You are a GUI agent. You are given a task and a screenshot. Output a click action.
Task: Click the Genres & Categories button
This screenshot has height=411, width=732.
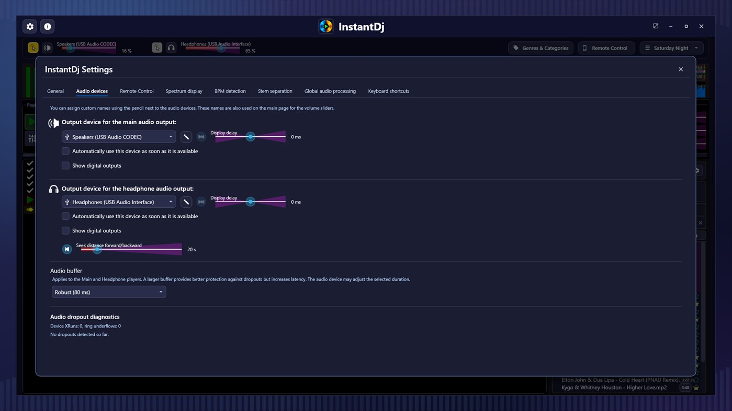[541, 48]
